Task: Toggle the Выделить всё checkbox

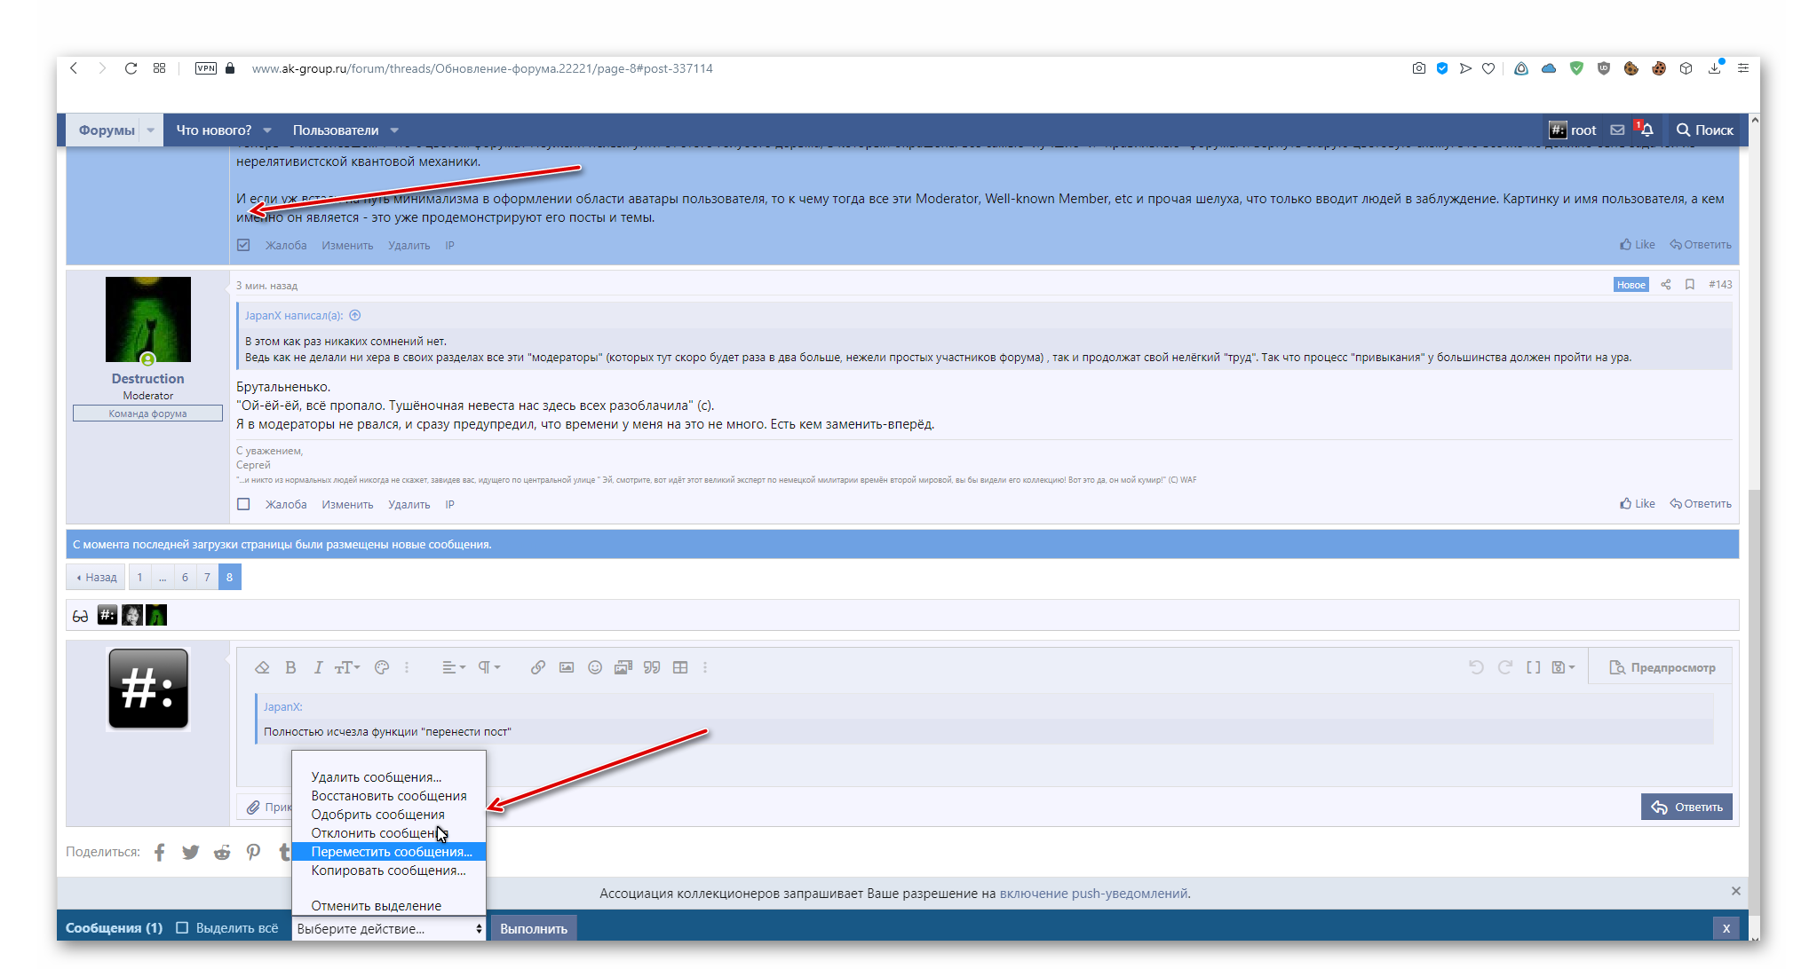Action: tap(182, 927)
